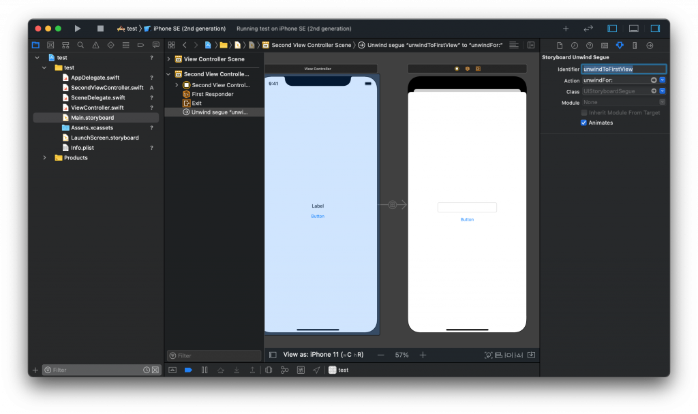Toggle the right inspector panel visibility
698x414 pixels.
pyautogui.click(x=655, y=29)
